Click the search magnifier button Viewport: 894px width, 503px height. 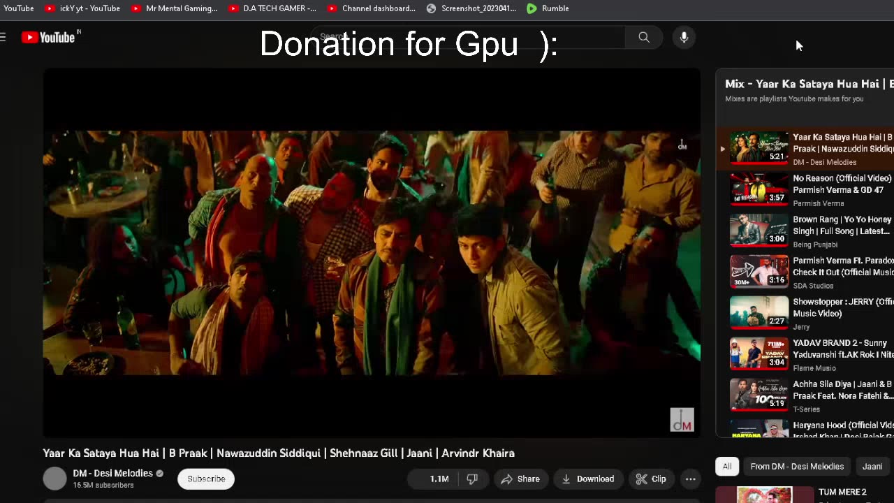pyautogui.click(x=644, y=37)
